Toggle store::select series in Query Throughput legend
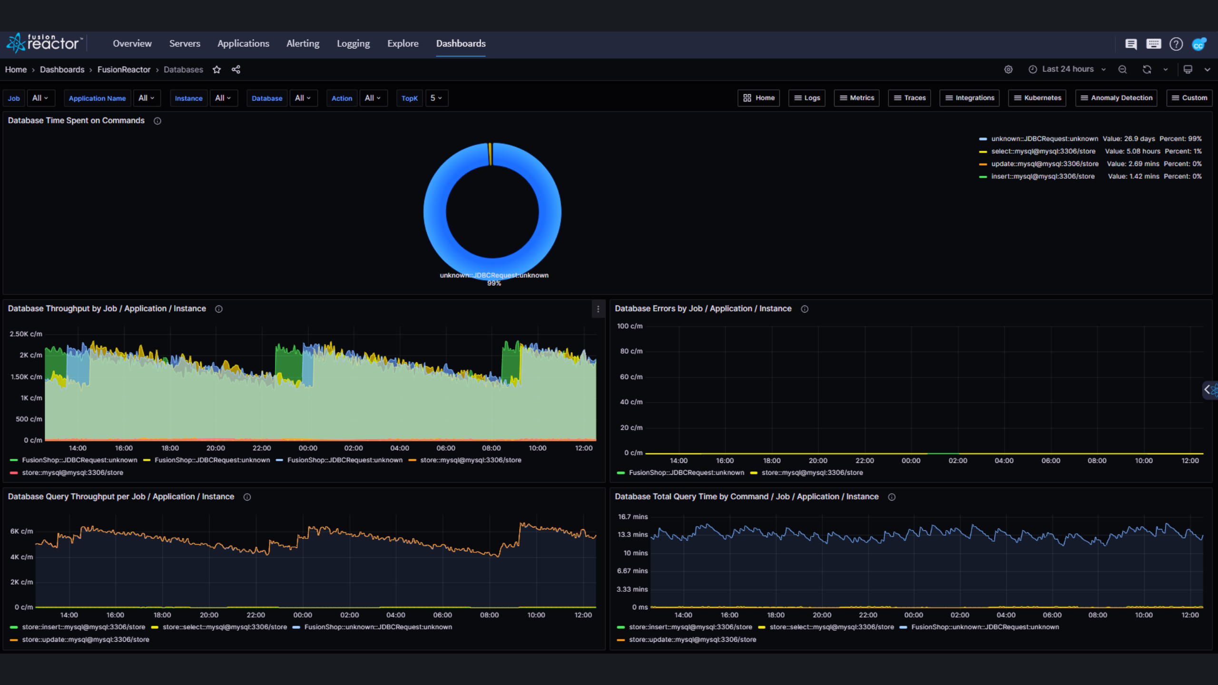This screenshot has width=1218, height=685. coord(225,627)
